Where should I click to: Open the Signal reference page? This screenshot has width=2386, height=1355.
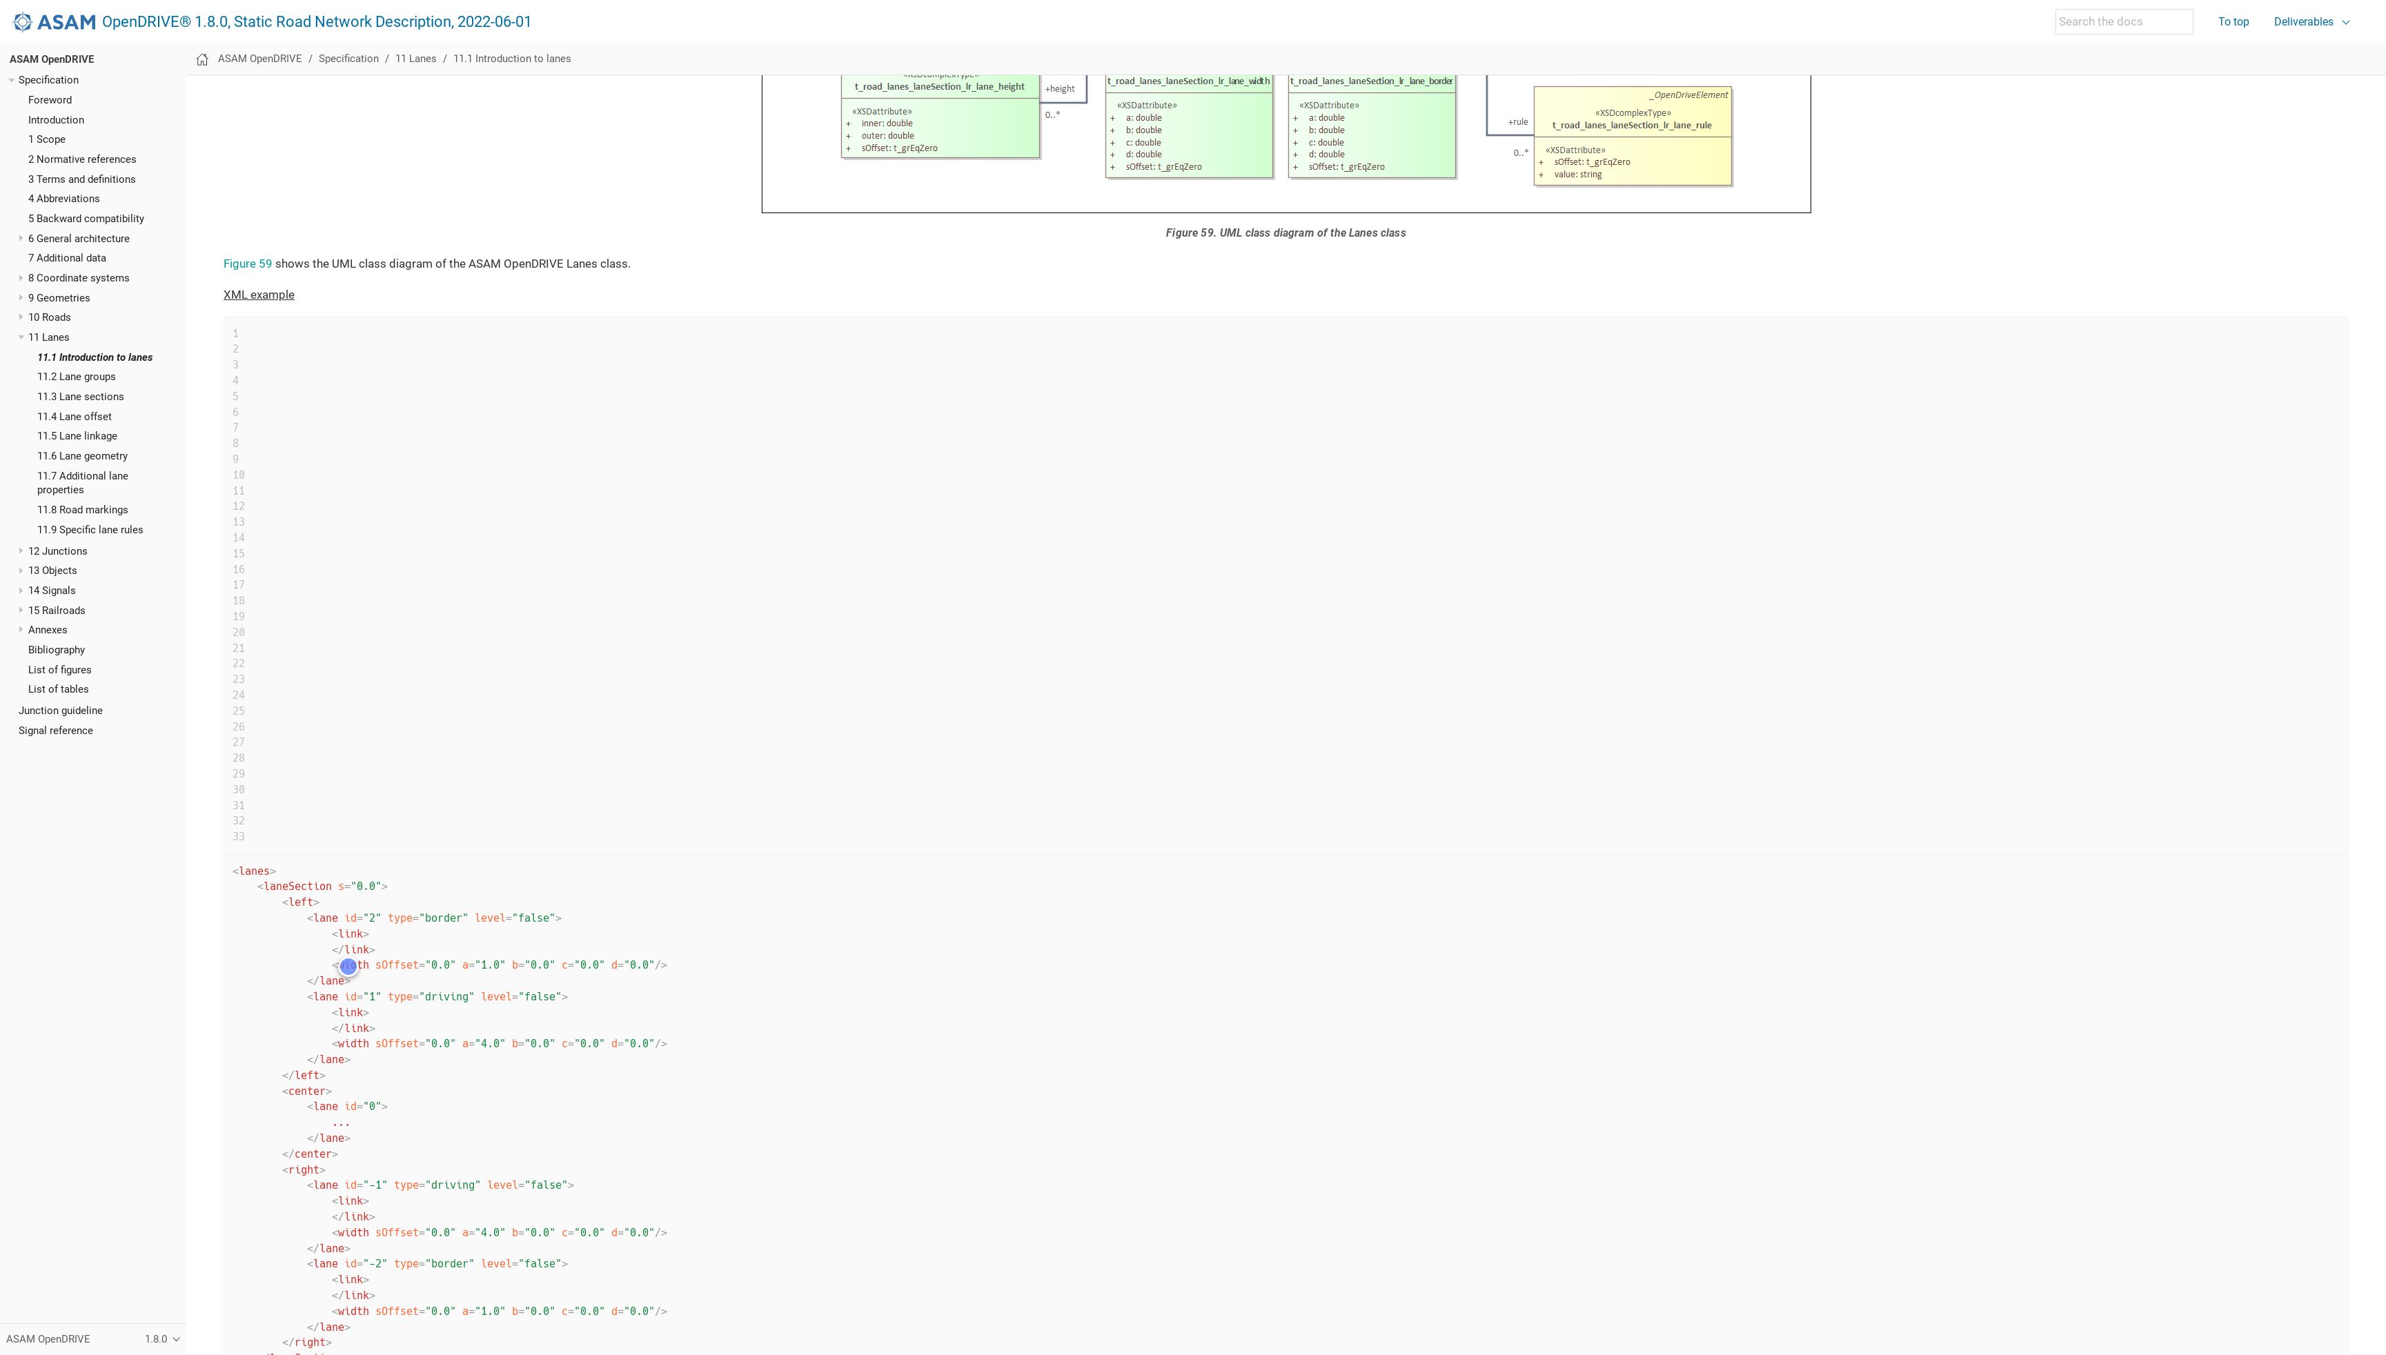point(56,731)
